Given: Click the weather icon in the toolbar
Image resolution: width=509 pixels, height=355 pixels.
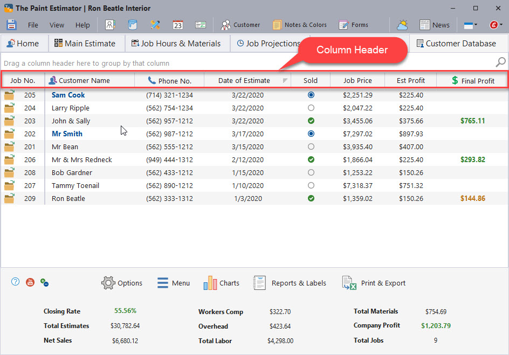Looking at the screenshot, I should (402, 24).
